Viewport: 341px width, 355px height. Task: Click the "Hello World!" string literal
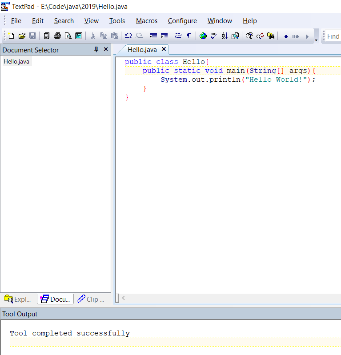[276, 80]
